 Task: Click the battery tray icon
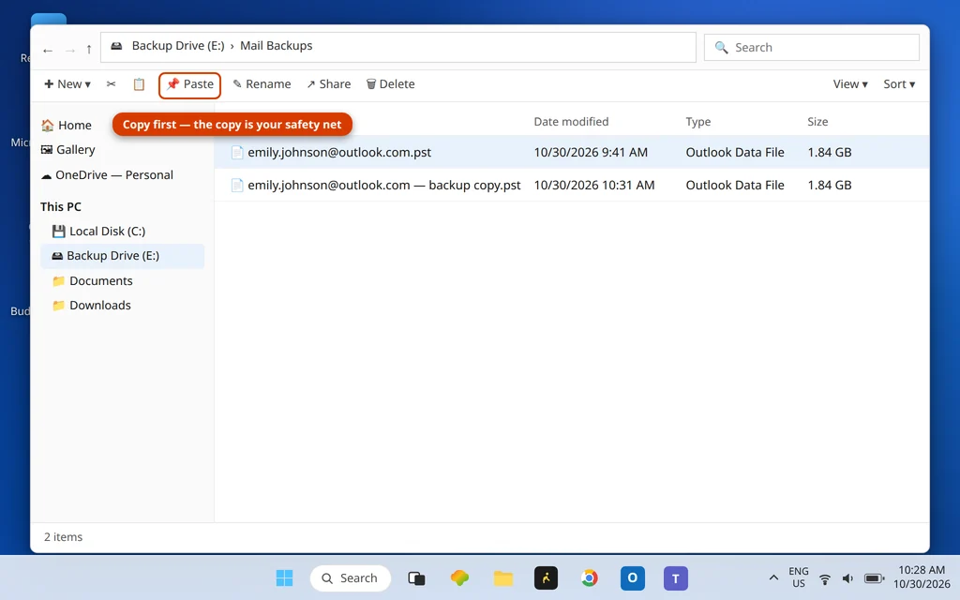875,578
